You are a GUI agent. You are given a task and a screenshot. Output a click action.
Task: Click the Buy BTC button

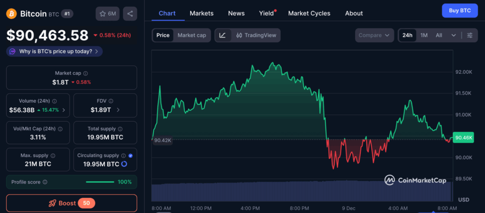click(459, 10)
